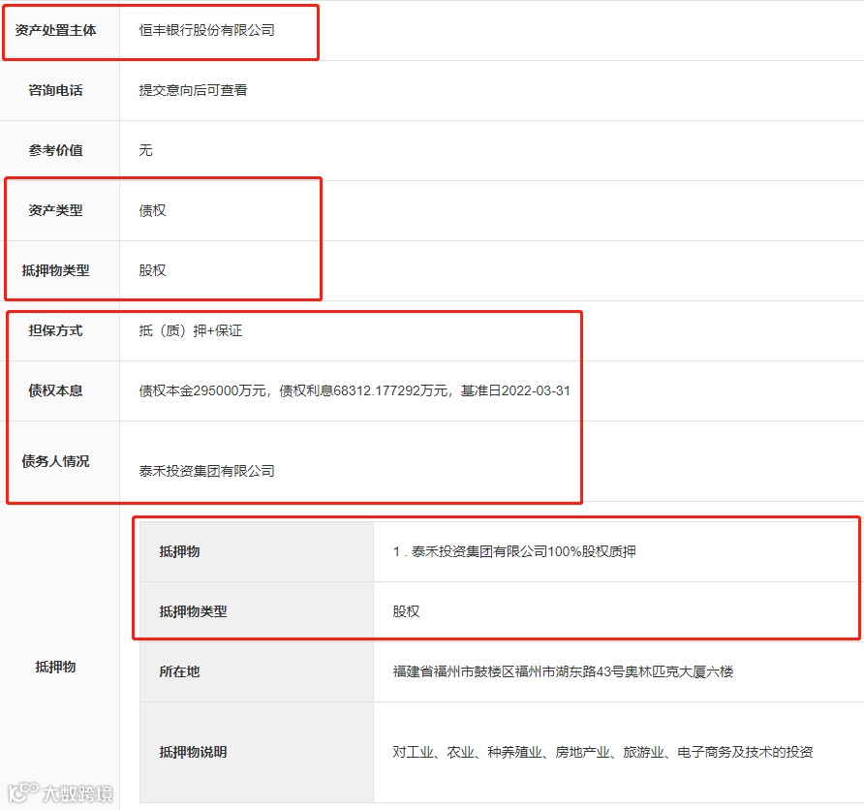
Task: Select the 所在地 label
Action: (179, 671)
